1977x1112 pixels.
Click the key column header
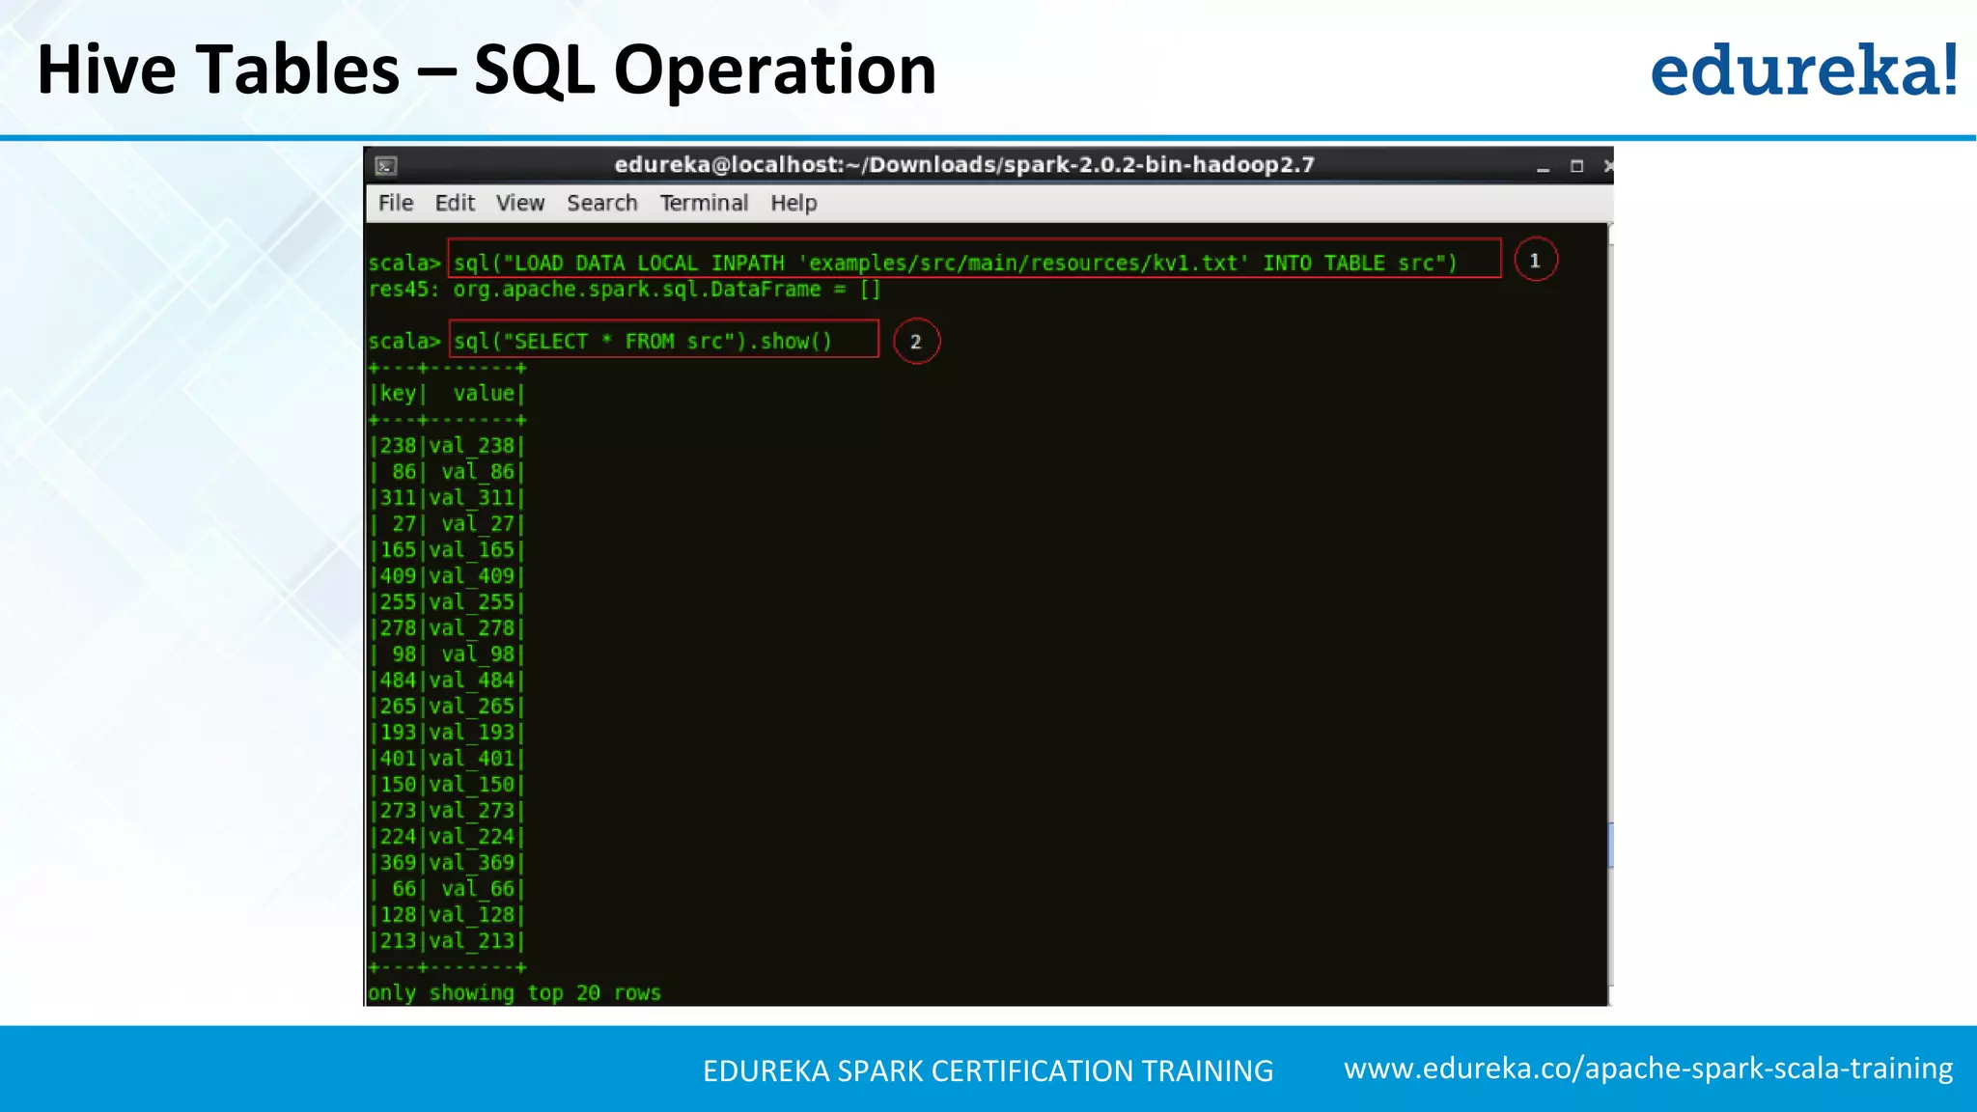pos(398,393)
